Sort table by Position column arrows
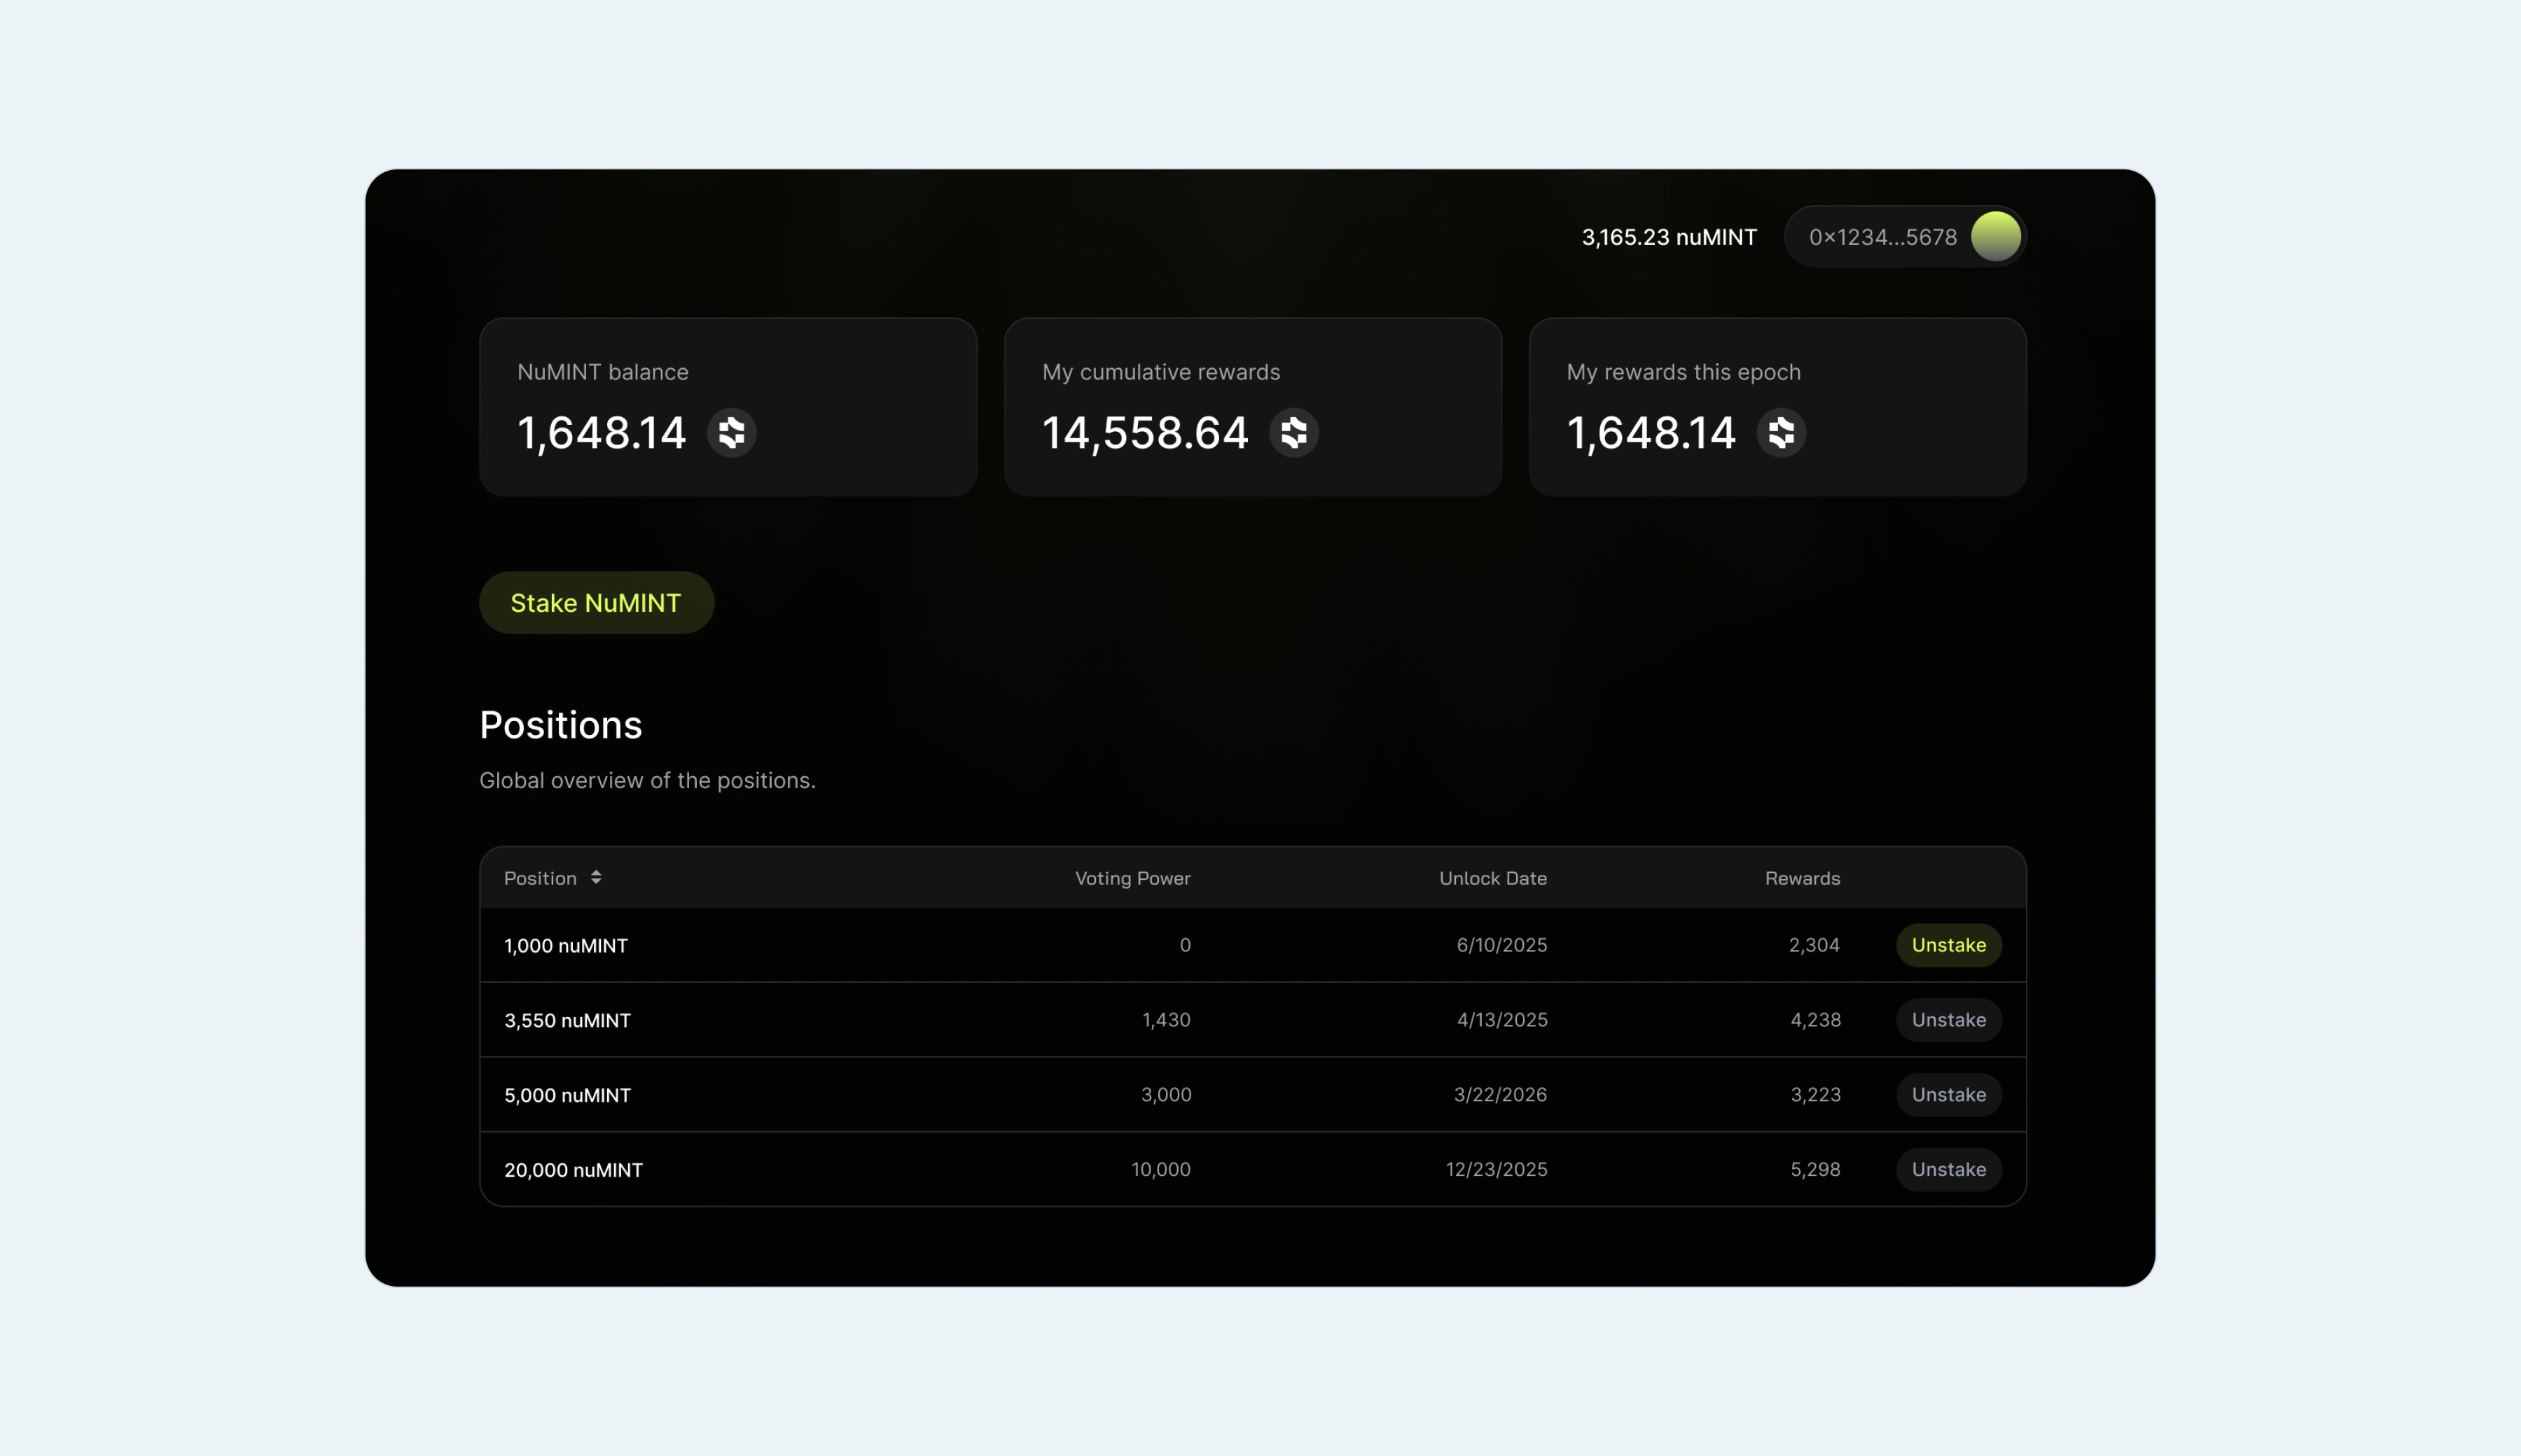 (x=596, y=877)
